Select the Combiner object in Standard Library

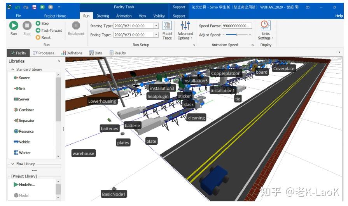tap(24, 110)
